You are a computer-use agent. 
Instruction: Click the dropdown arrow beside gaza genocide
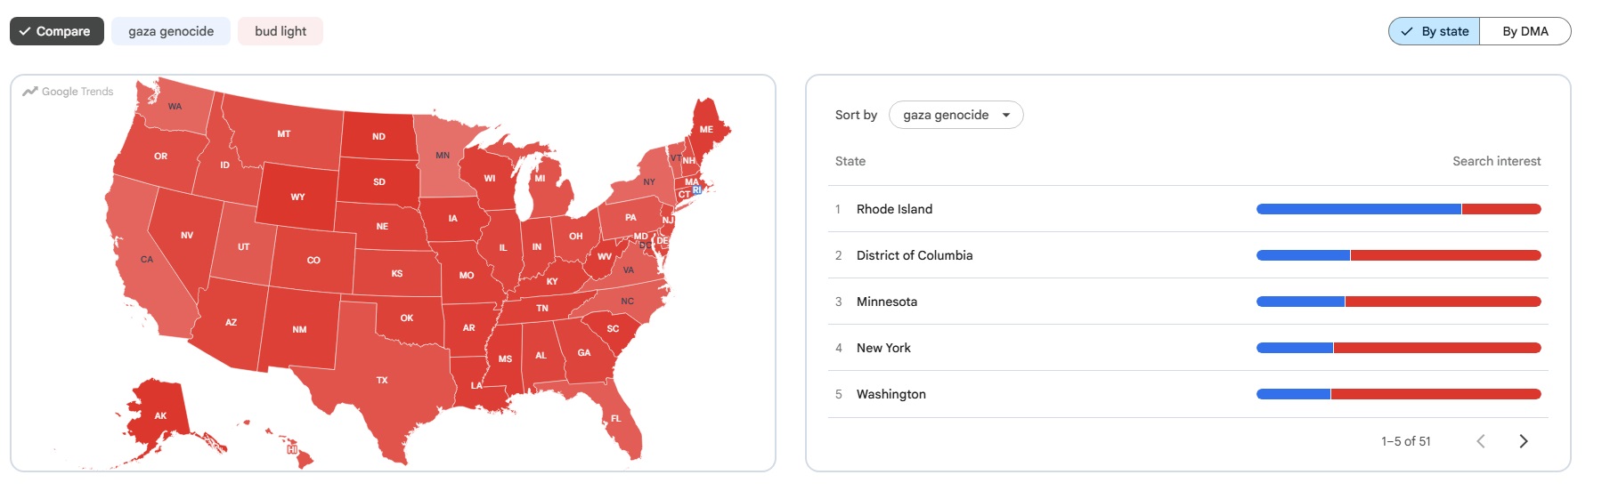point(1006,115)
